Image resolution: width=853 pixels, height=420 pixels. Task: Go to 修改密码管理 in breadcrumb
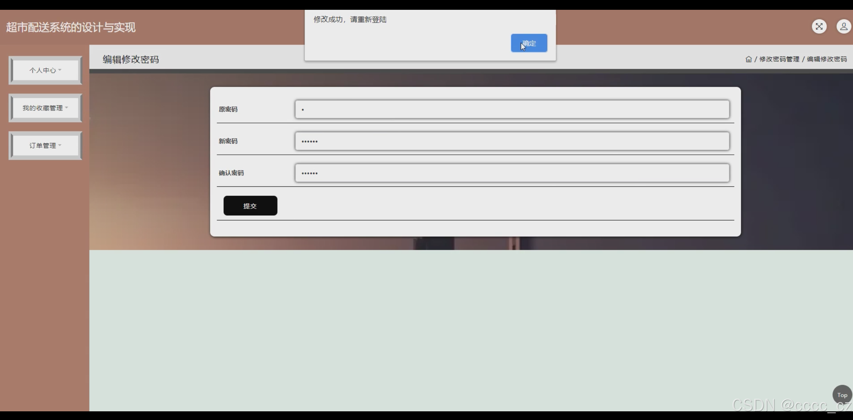pos(779,59)
